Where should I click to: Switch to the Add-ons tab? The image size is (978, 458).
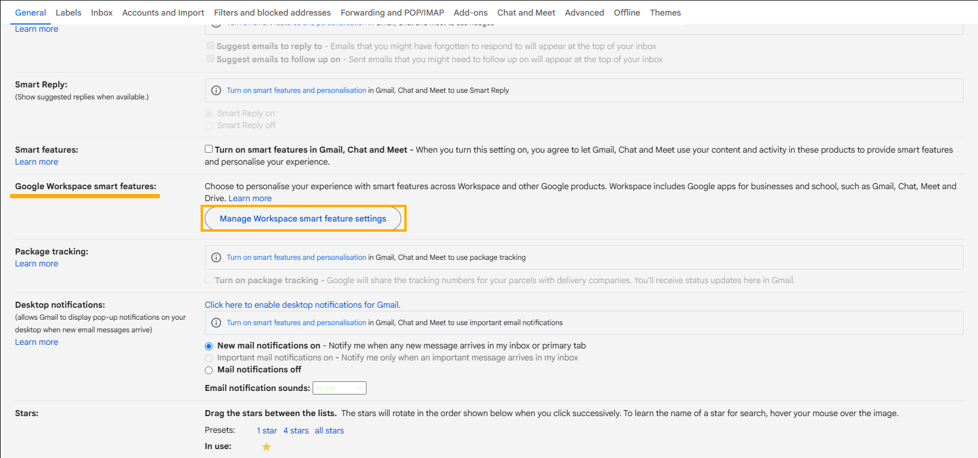tap(471, 13)
